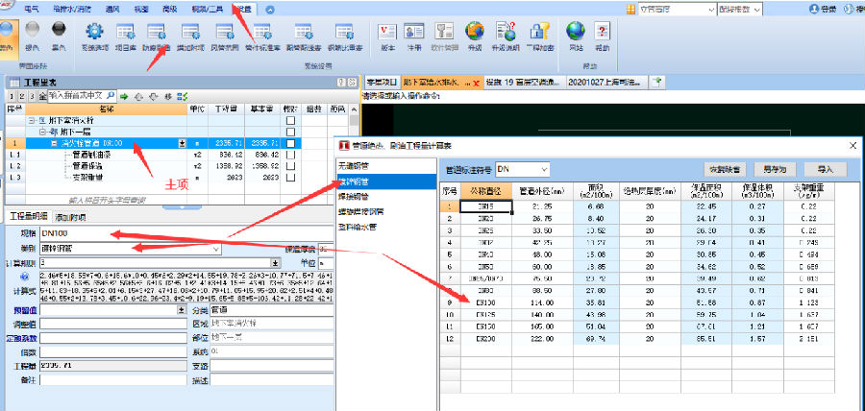Expand the 类别 镀锌钢管 combo box

[x=216, y=249]
